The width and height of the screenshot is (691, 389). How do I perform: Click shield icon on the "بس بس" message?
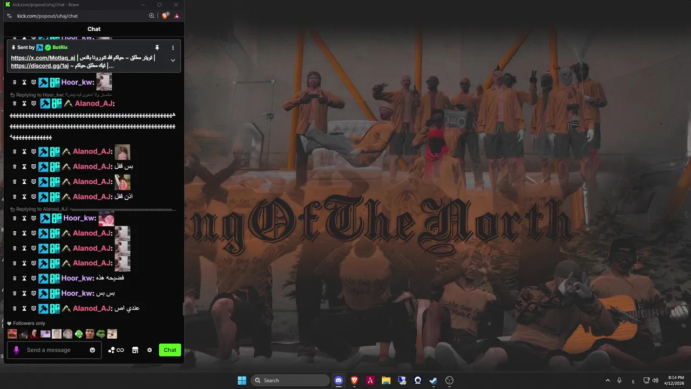[x=33, y=293]
